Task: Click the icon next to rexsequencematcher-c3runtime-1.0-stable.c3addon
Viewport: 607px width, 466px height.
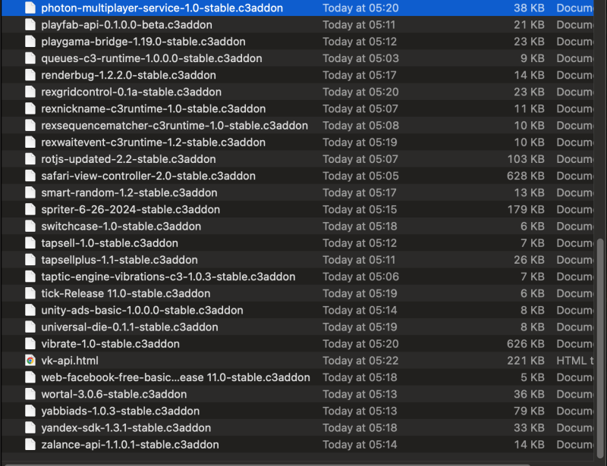Action: pos(30,126)
